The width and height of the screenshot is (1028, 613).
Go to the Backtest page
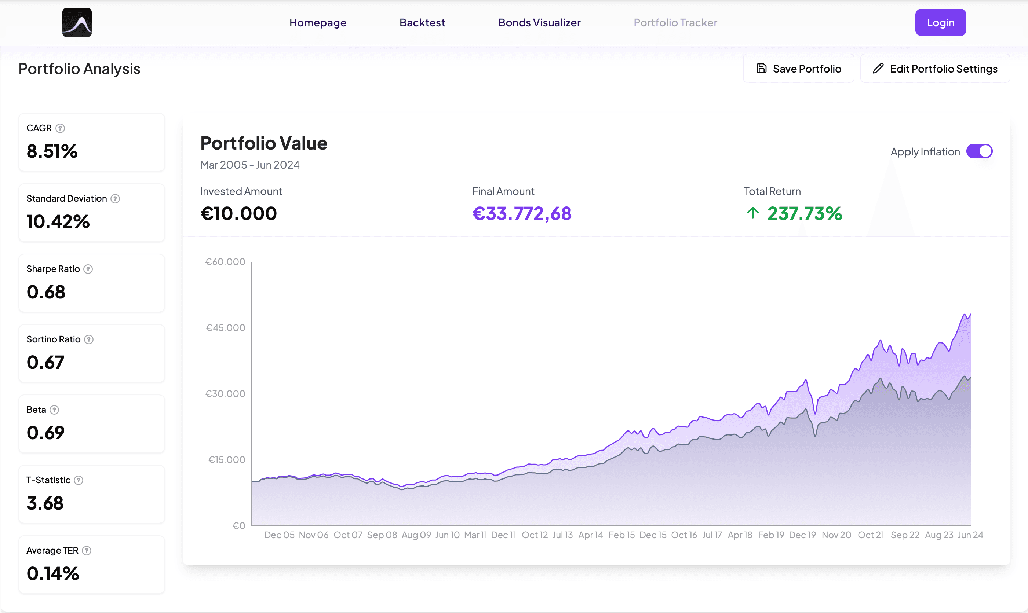(422, 23)
